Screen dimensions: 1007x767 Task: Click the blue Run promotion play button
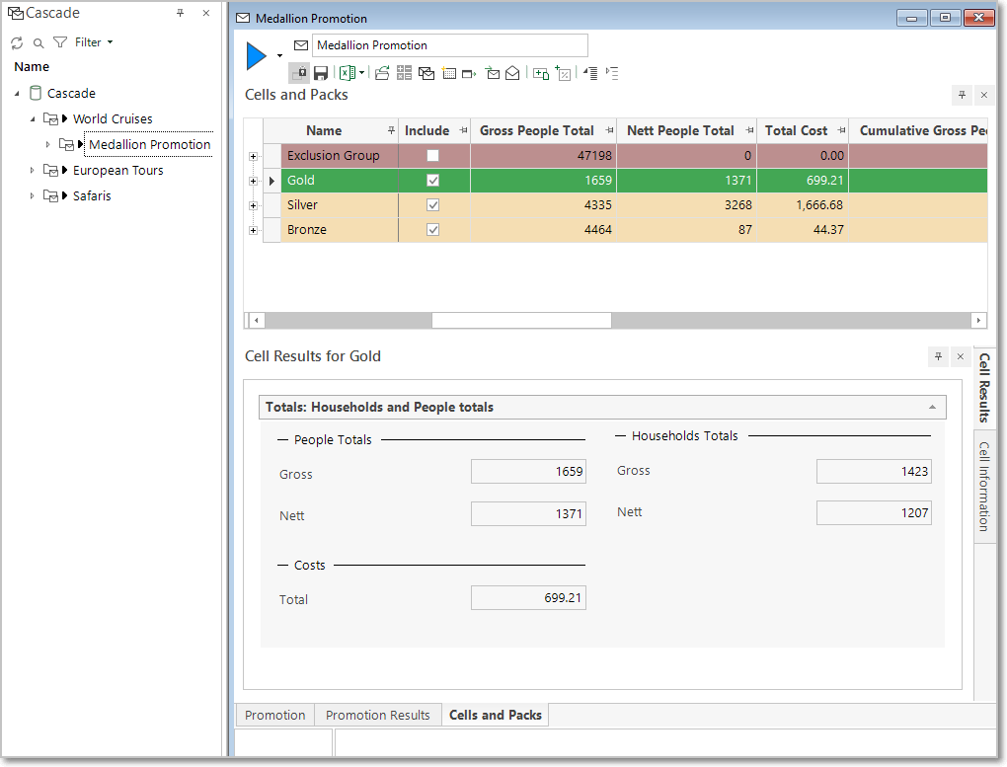tap(257, 57)
